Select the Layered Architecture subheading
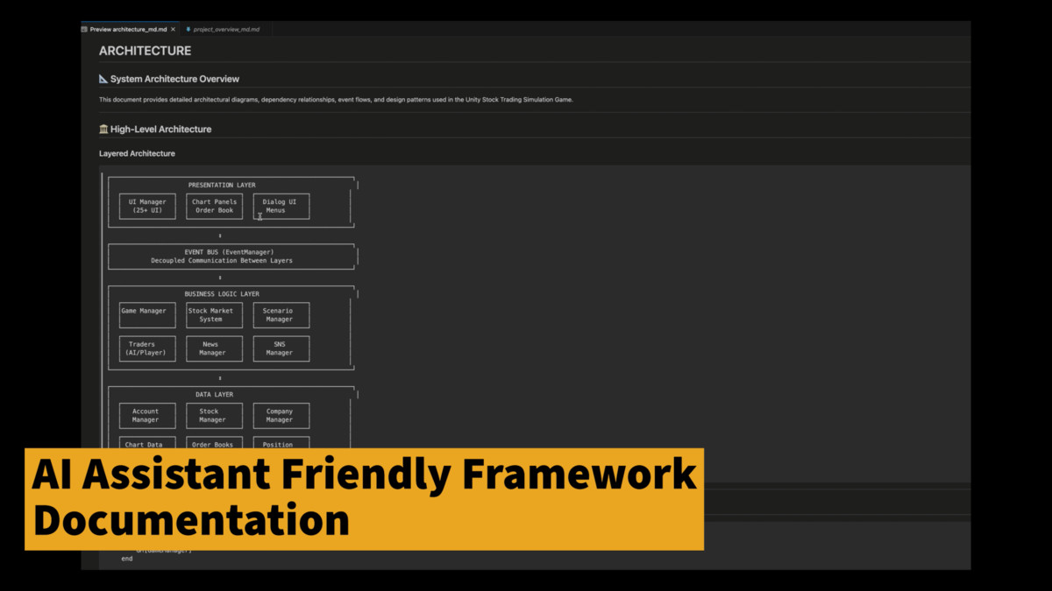 pos(137,153)
